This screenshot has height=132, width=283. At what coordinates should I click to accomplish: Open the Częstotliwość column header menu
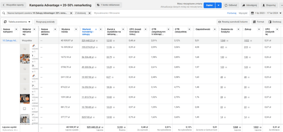click(214, 29)
